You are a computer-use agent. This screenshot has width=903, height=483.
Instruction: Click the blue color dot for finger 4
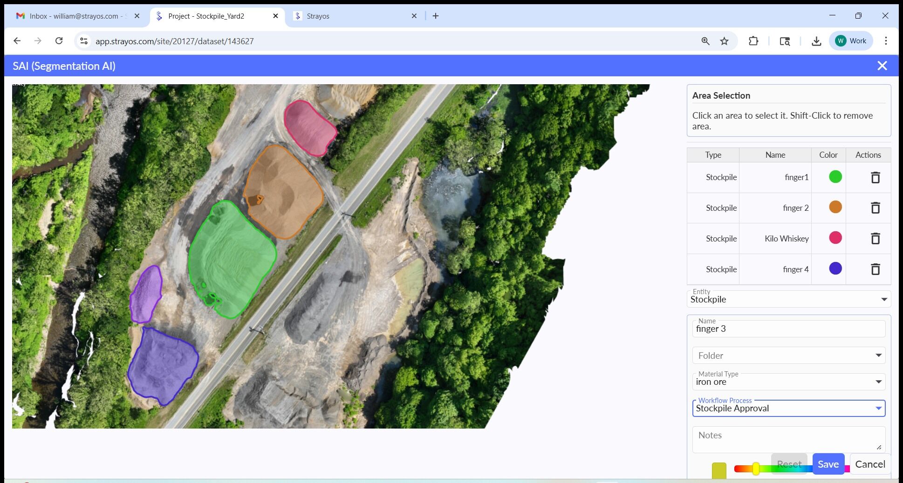pos(835,268)
